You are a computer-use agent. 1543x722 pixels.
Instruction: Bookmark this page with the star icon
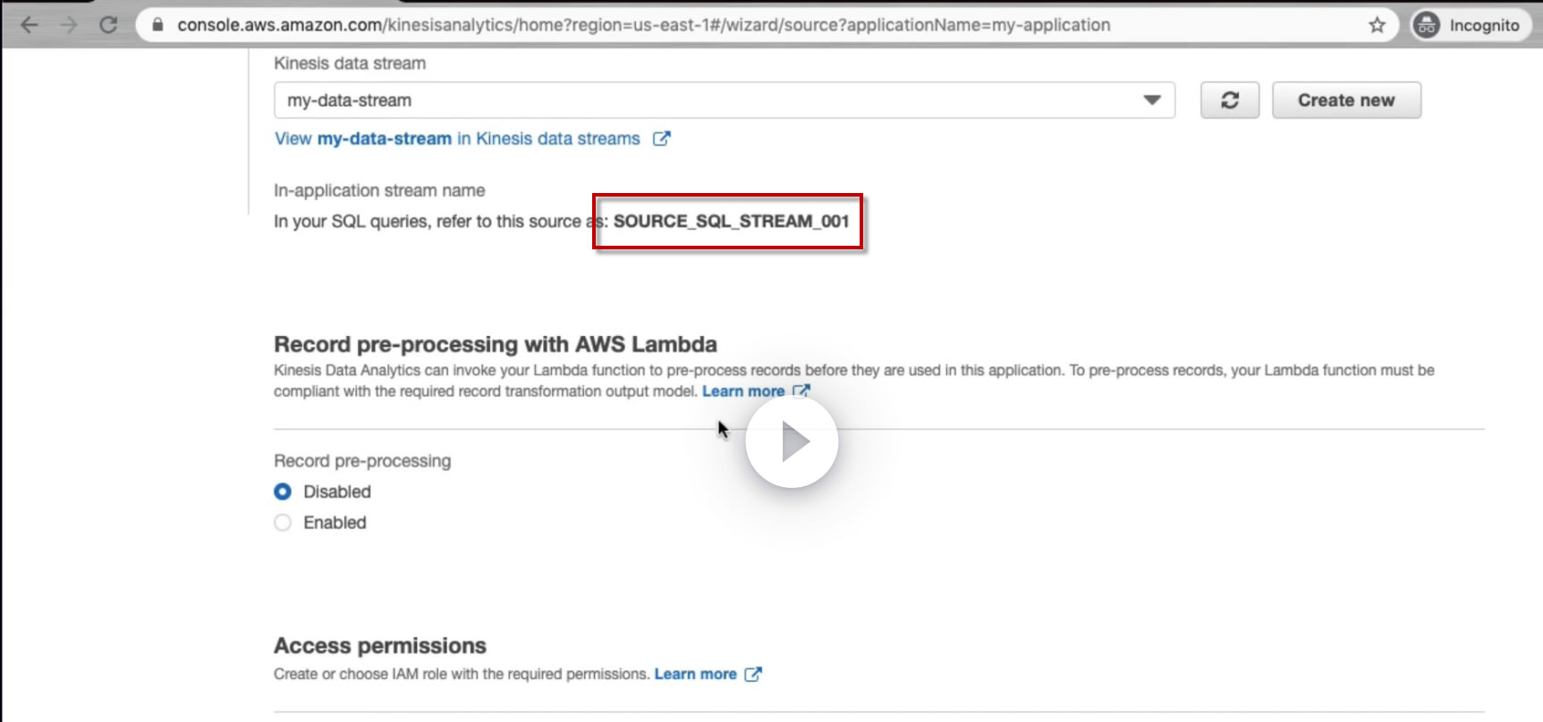pyautogui.click(x=1377, y=25)
